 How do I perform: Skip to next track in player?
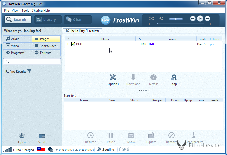tap(207, 18)
